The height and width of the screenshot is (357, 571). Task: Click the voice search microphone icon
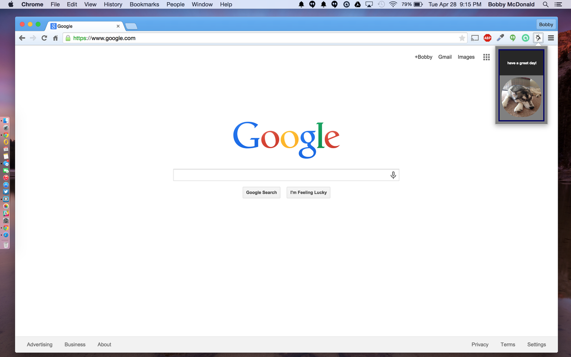click(393, 174)
